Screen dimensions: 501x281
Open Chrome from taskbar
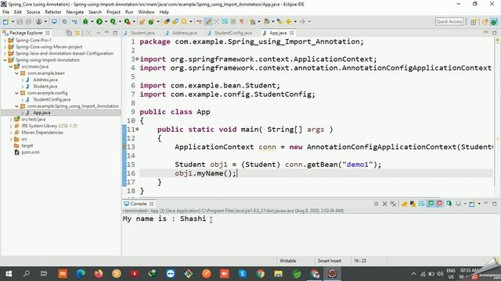tap(261, 274)
